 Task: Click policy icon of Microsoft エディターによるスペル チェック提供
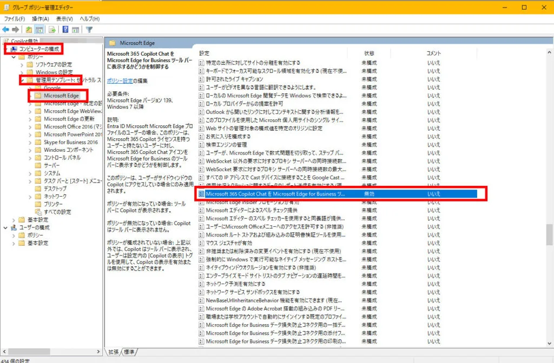tap(201, 210)
